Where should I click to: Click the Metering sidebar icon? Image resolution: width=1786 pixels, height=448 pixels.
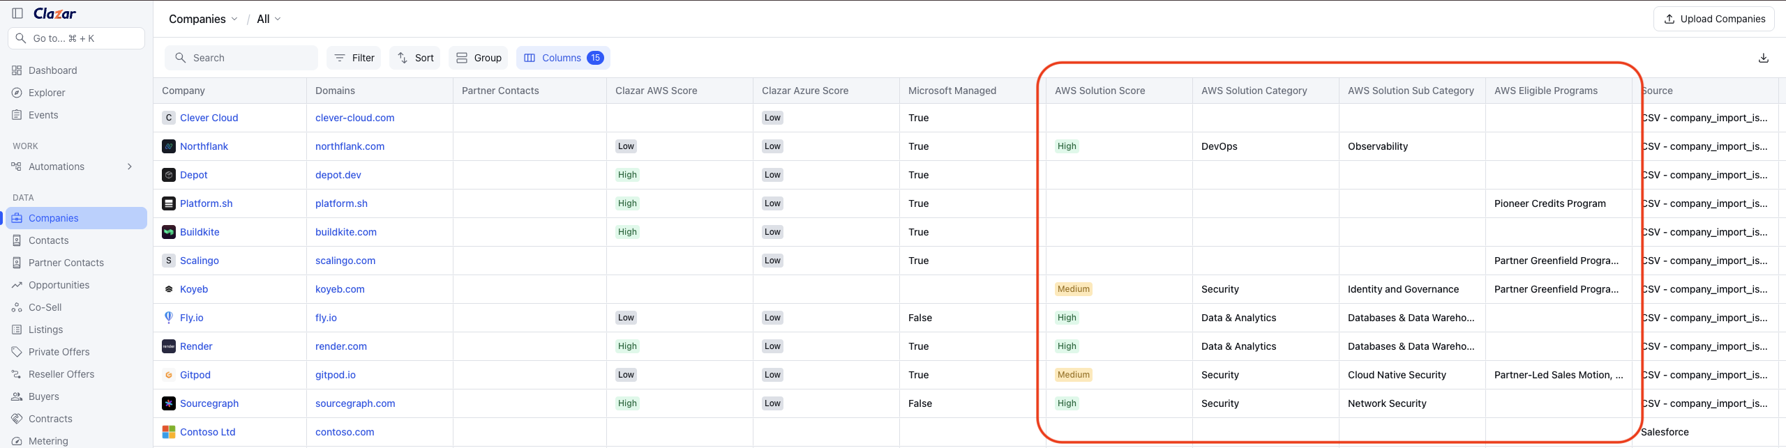(x=17, y=441)
